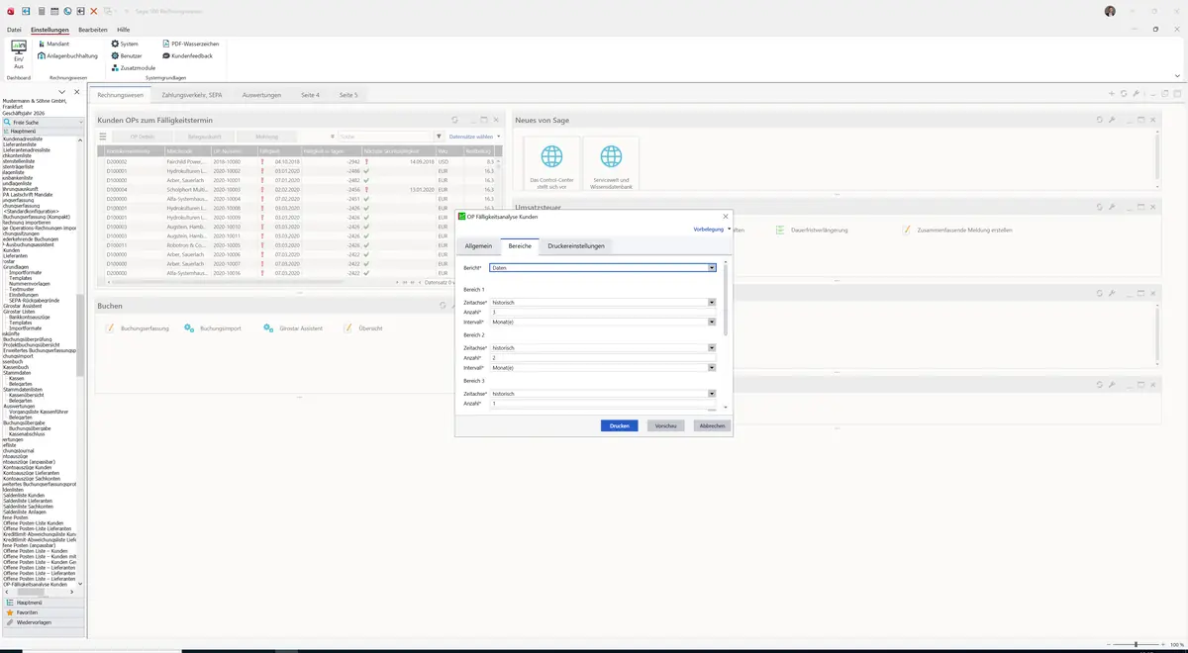Open Übersicht in the Buchen panel
Viewport: 1188px width, 653px height.
[x=363, y=327]
